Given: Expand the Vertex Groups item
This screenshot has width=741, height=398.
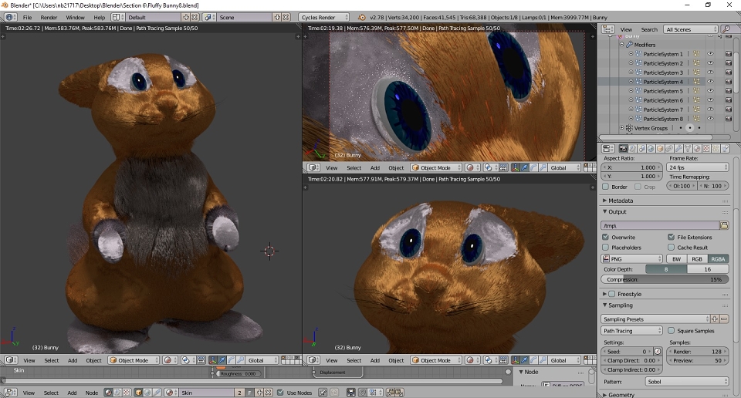Looking at the screenshot, I should pyautogui.click(x=621, y=128).
